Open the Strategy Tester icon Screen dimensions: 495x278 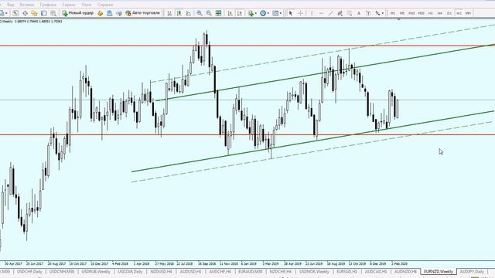53,13
